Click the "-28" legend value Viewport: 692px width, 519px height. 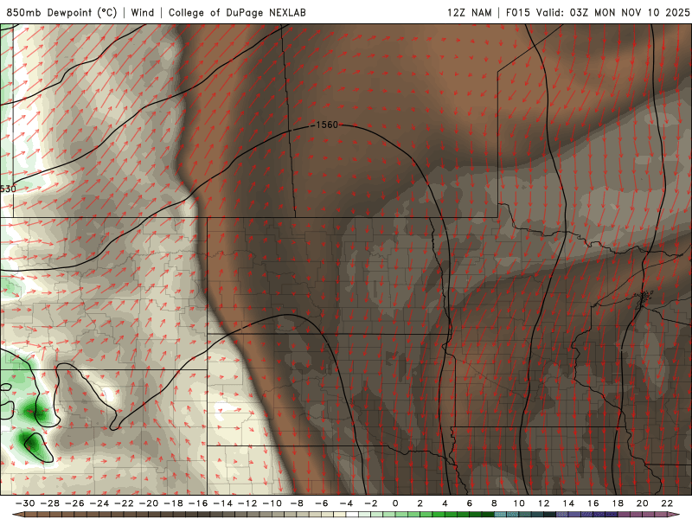tap(49, 503)
